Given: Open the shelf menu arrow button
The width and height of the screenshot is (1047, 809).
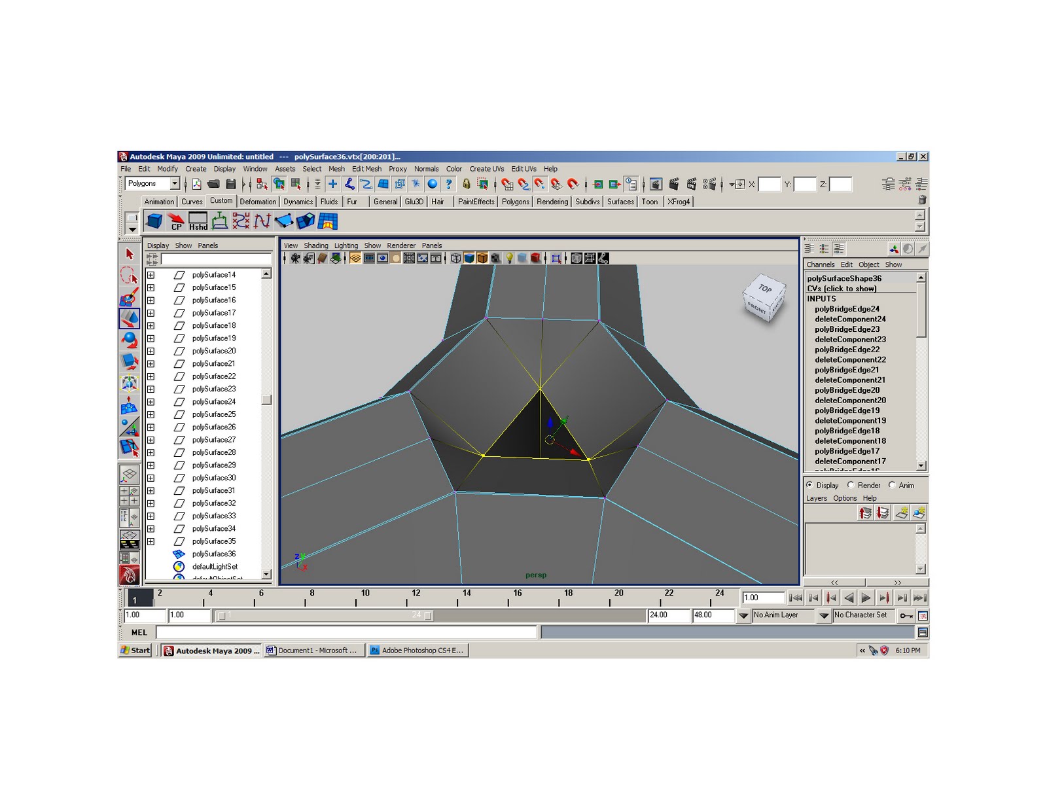Looking at the screenshot, I should (132, 230).
